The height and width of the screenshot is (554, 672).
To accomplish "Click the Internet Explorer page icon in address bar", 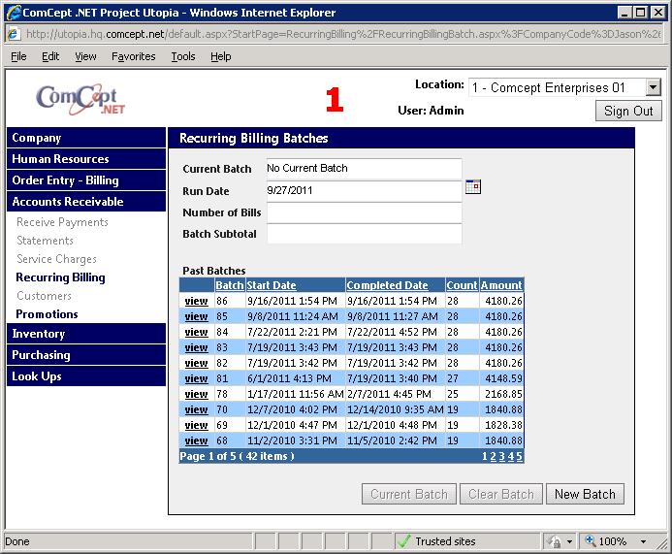I will click(14, 34).
